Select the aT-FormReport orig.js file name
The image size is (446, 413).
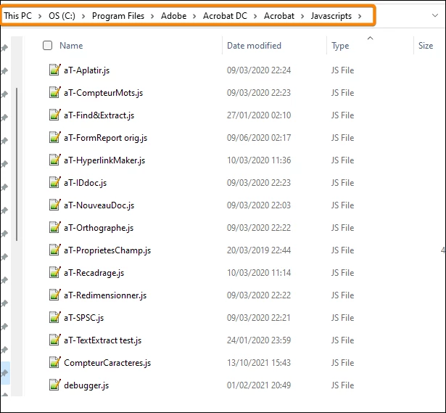click(106, 138)
